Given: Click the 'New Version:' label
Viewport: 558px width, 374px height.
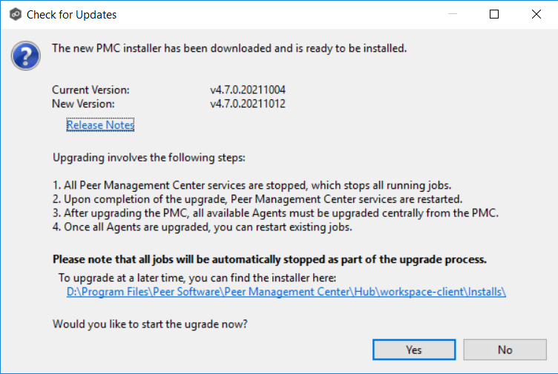Looking at the screenshot, I should point(83,104).
